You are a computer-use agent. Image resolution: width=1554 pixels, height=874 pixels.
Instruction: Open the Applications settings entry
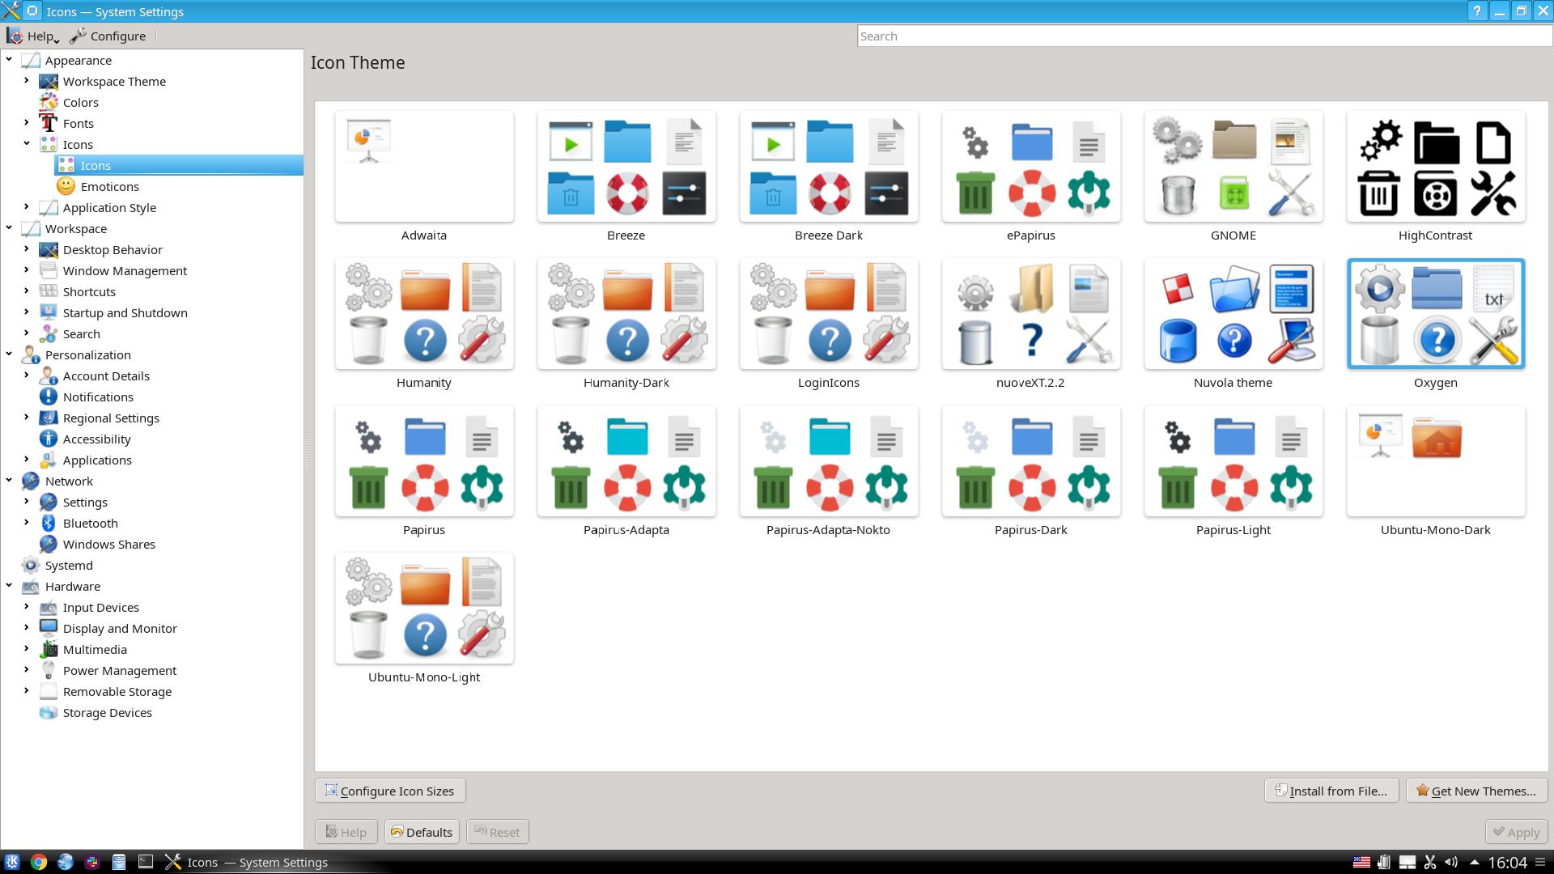click(97, 460)
